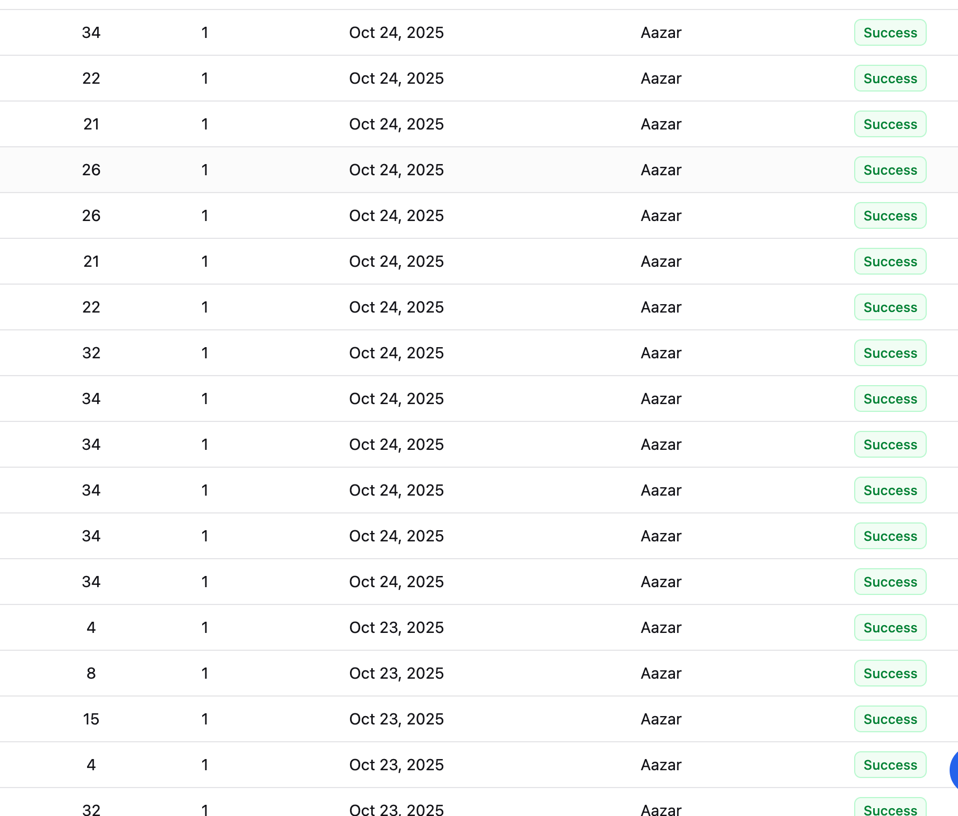Click Oct 23, 2025 date in row 15

[396, 719]
